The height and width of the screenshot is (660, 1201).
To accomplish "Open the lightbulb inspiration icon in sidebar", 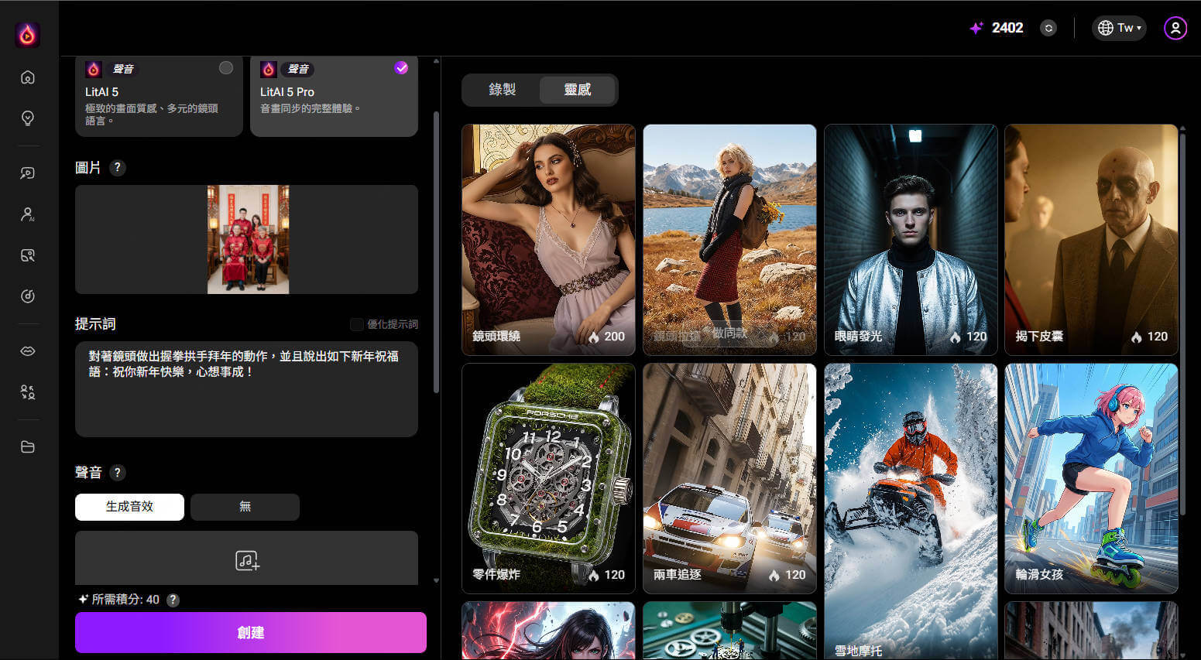I will (x=28, y=118).
